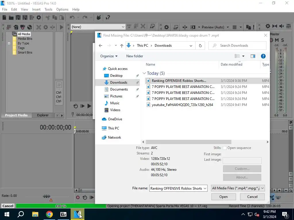This screenshot has height=220, width=294.
Task: Open the file type filter All Media Files dropdown
Action: pyautogui.click(x=238, y=188)
